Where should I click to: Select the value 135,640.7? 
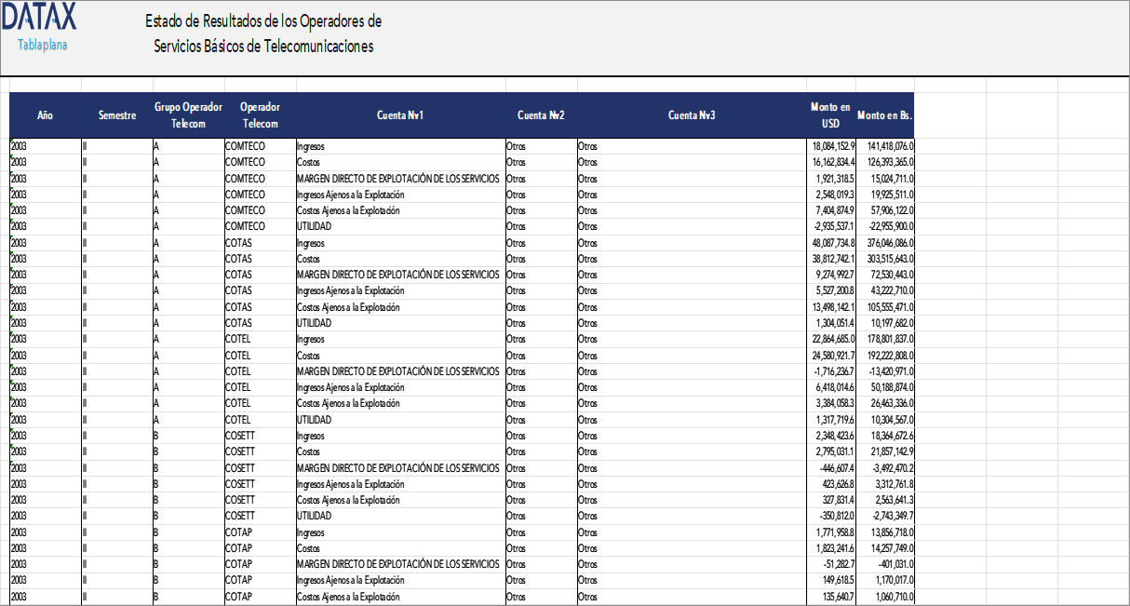click(831, 597)
